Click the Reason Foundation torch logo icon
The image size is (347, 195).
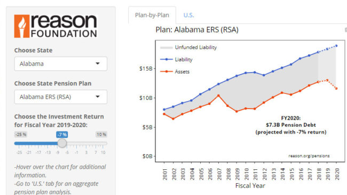click(22, 26)
